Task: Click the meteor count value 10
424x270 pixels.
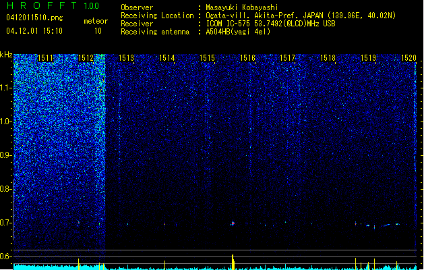Action: [x=98, y=31]
